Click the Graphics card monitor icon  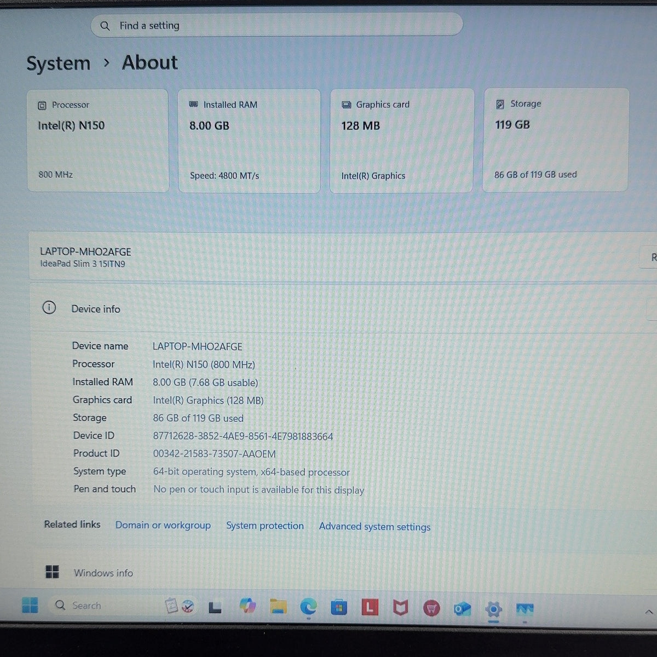point(346,105)
